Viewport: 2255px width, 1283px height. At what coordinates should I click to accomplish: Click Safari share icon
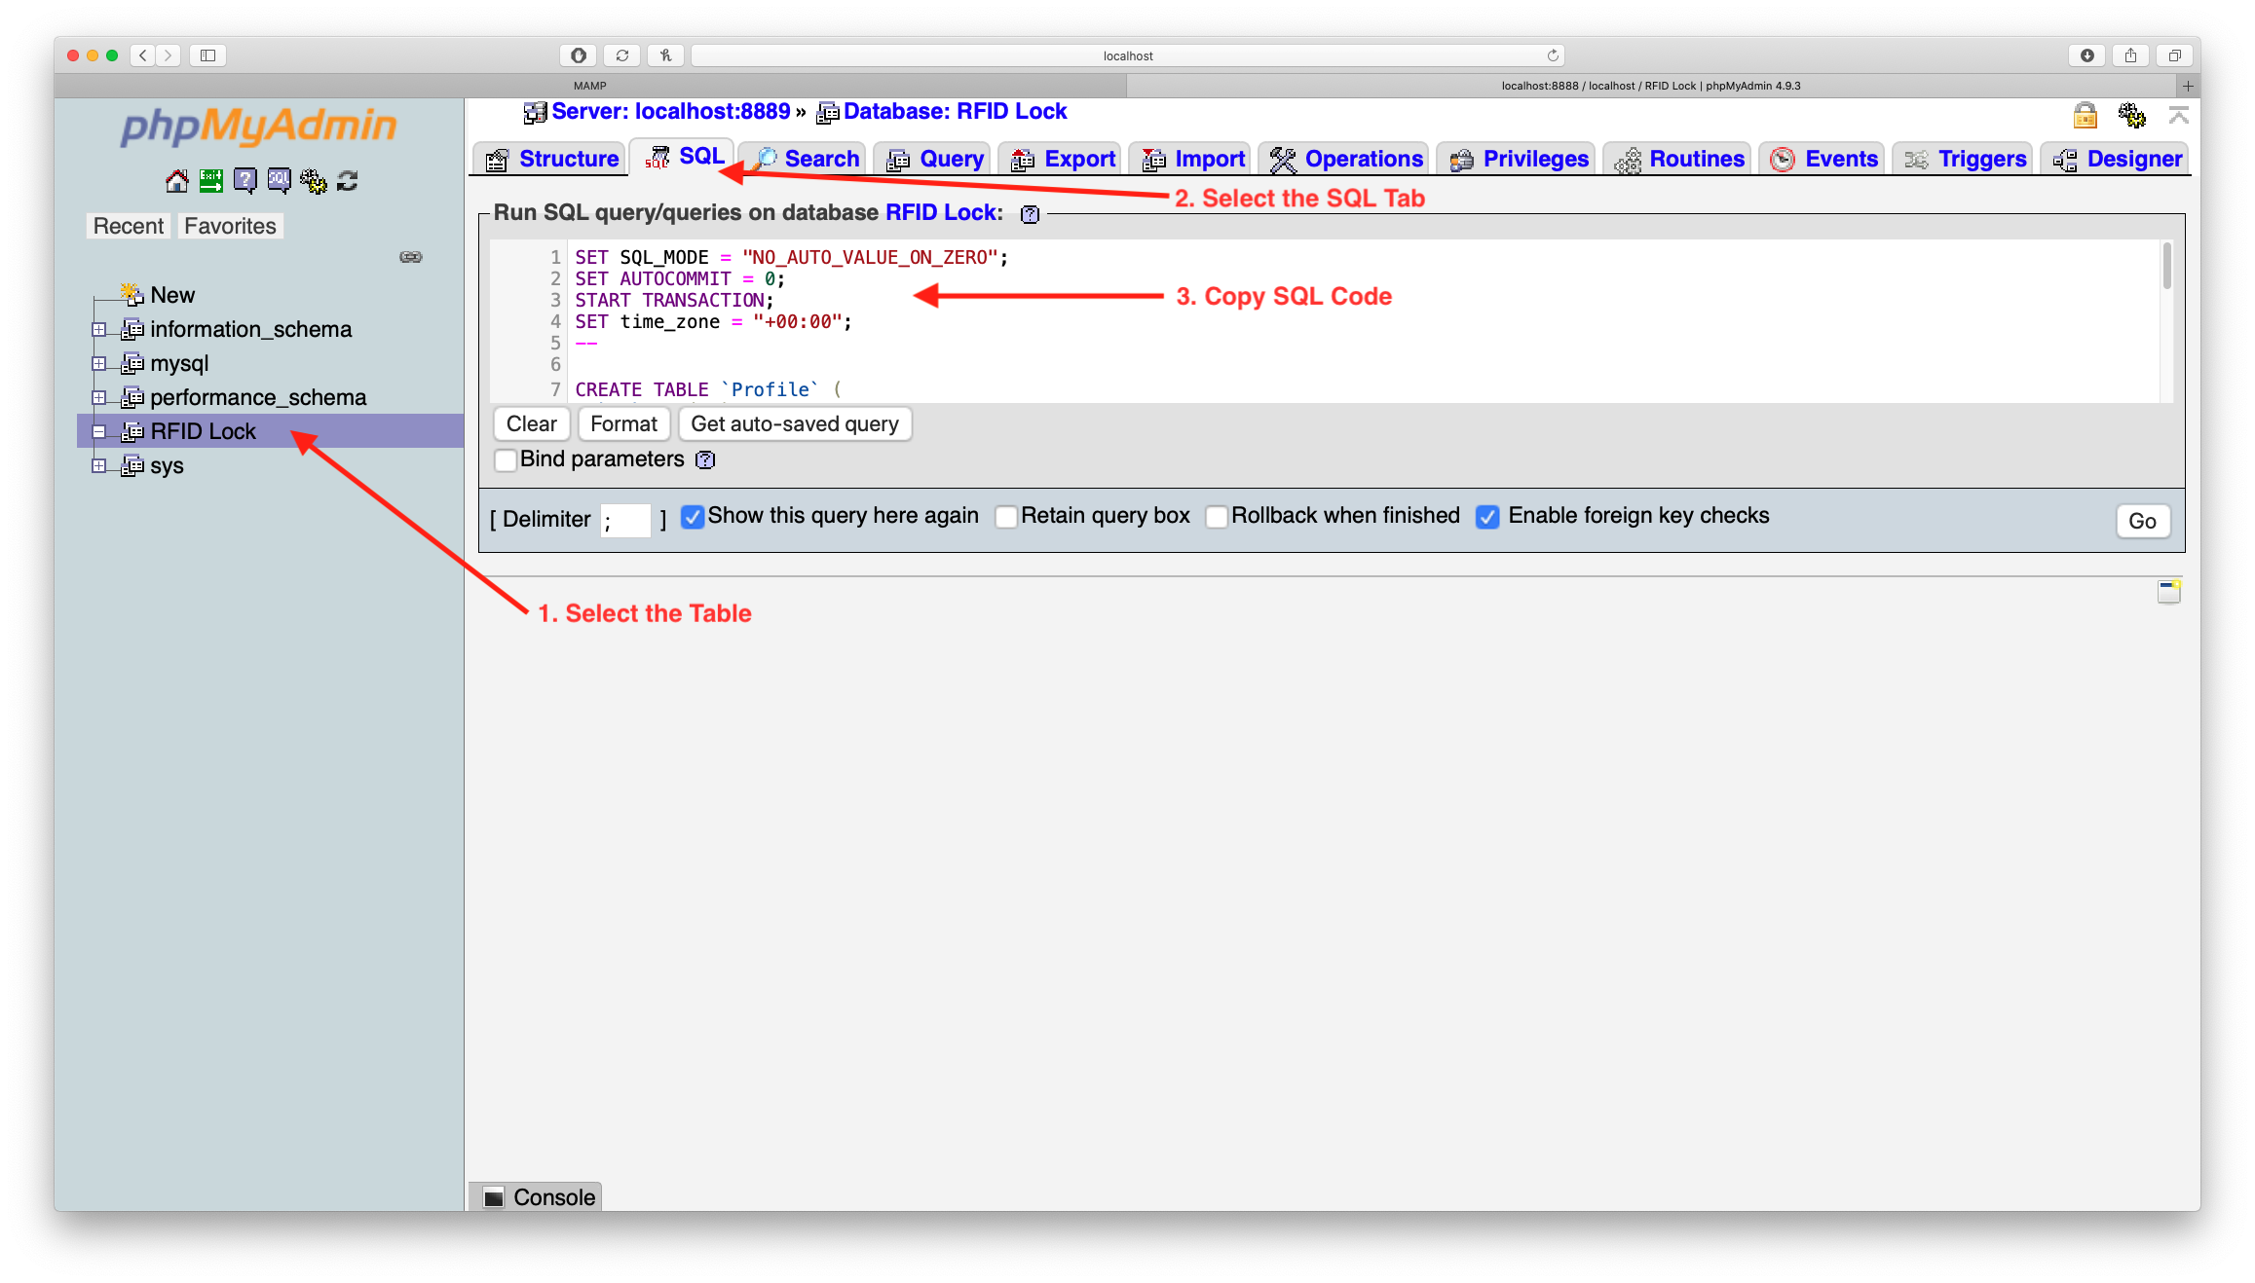[2130, 55]
